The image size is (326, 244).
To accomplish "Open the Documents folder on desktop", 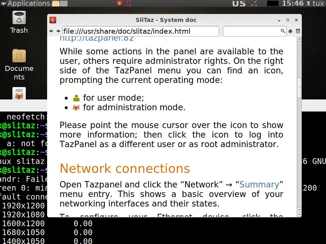I will [19, 64].
